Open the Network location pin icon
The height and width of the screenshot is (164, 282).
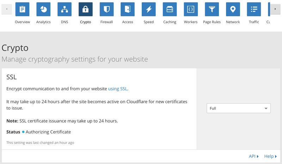click(233, 9)
